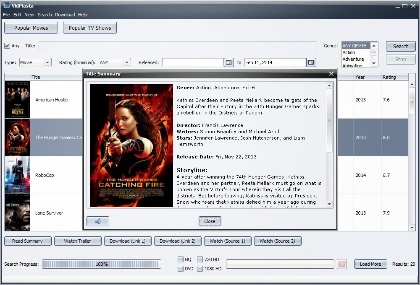This screenshot has height=285, width=420.
Task: Enable the HQ quality checkbox
Action: point(181,259)
